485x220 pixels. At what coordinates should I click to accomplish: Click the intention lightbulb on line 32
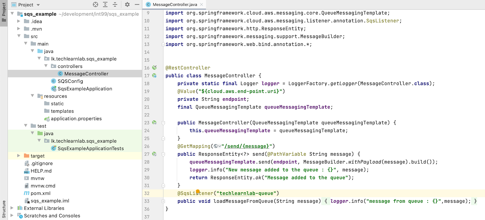198,191
